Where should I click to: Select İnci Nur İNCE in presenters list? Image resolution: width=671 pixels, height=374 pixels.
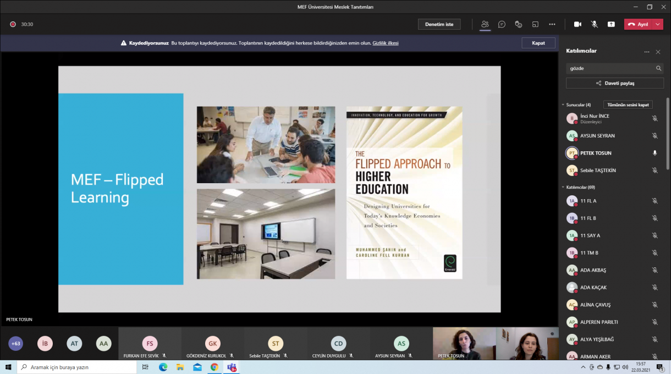coord(612,118)
